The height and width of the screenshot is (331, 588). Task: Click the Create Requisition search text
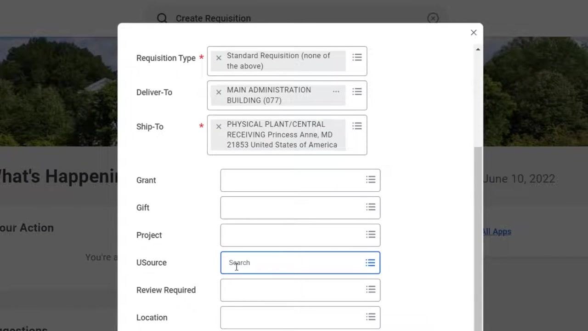click(213, 18)
